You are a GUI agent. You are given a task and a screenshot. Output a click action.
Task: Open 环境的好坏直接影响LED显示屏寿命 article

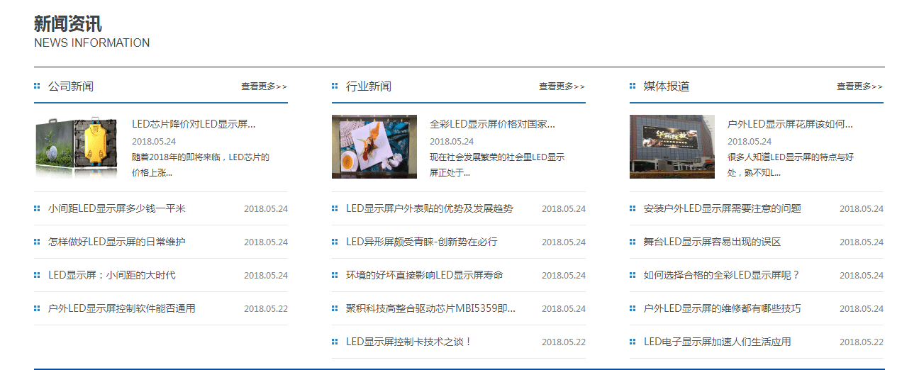(425, 275)
